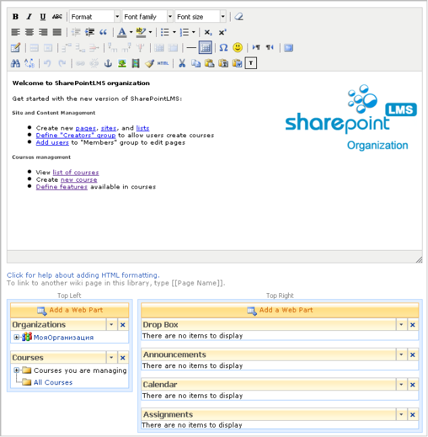428x437 pixels.
Task: Open Drop Box web part menu arrow
Action: click(x=401, y=325)
